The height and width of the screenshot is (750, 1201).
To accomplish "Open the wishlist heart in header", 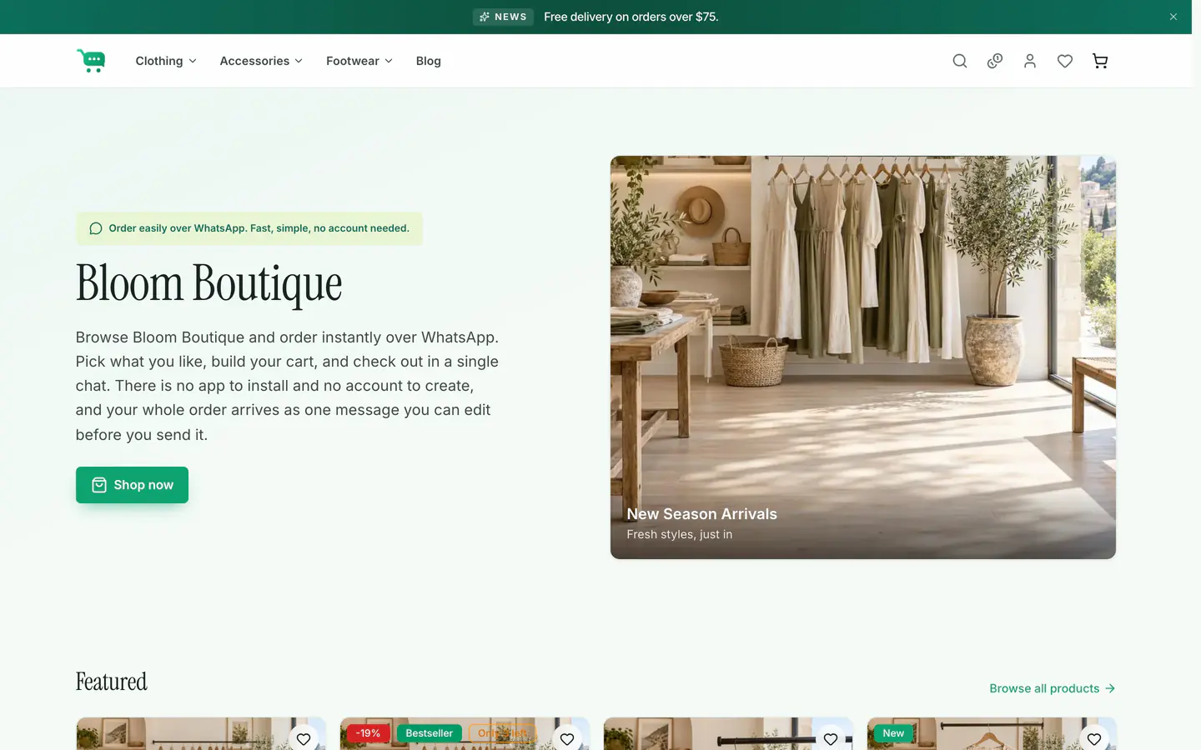I will coord(1065,61).
